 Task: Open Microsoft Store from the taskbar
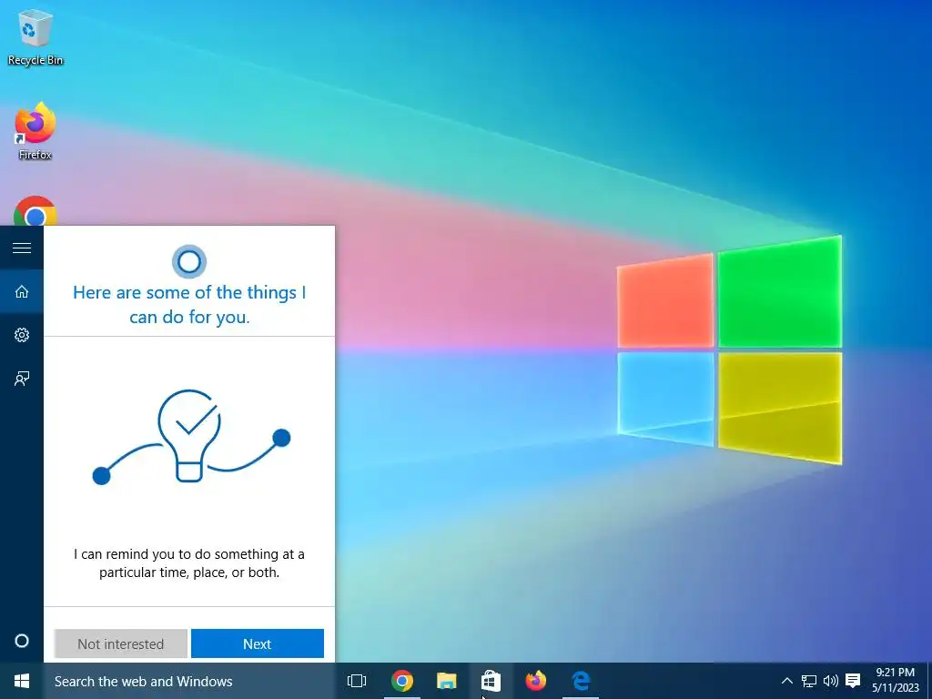tap(491, 681)
